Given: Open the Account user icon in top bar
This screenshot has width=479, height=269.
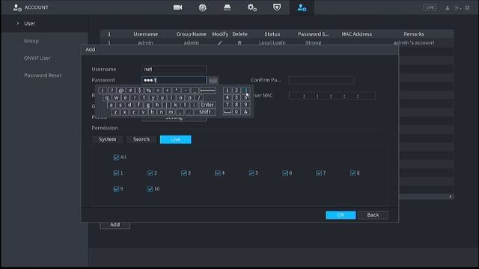Looking at the screenshot, I should click(302, 7).
